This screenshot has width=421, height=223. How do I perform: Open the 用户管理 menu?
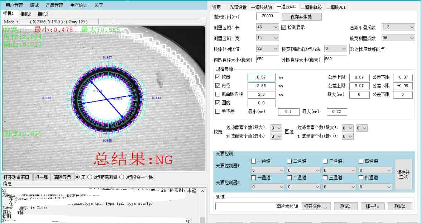point(14,5)
